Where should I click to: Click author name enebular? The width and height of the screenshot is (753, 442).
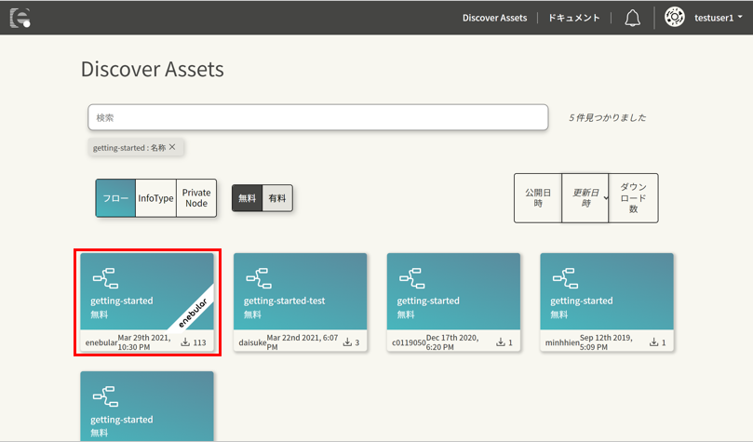pyautogui.click(x=101, y=342)
